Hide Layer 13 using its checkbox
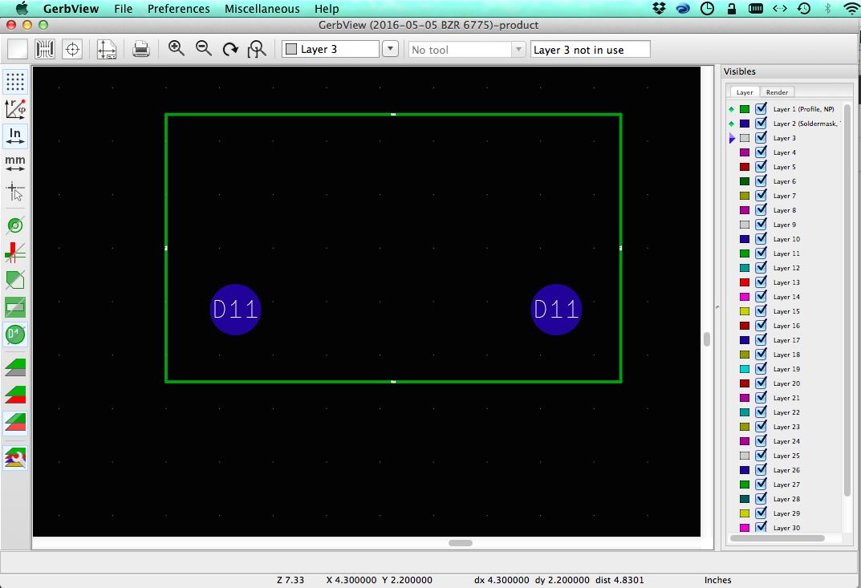This screenshot has width=861, height=588. [761, 282]
